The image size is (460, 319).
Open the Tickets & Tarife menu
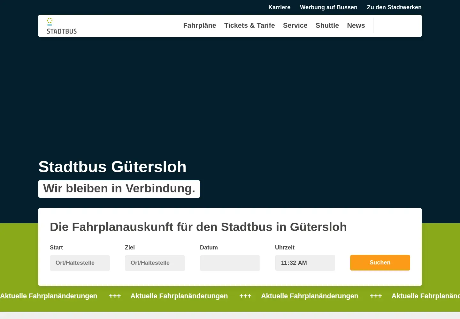249,26
